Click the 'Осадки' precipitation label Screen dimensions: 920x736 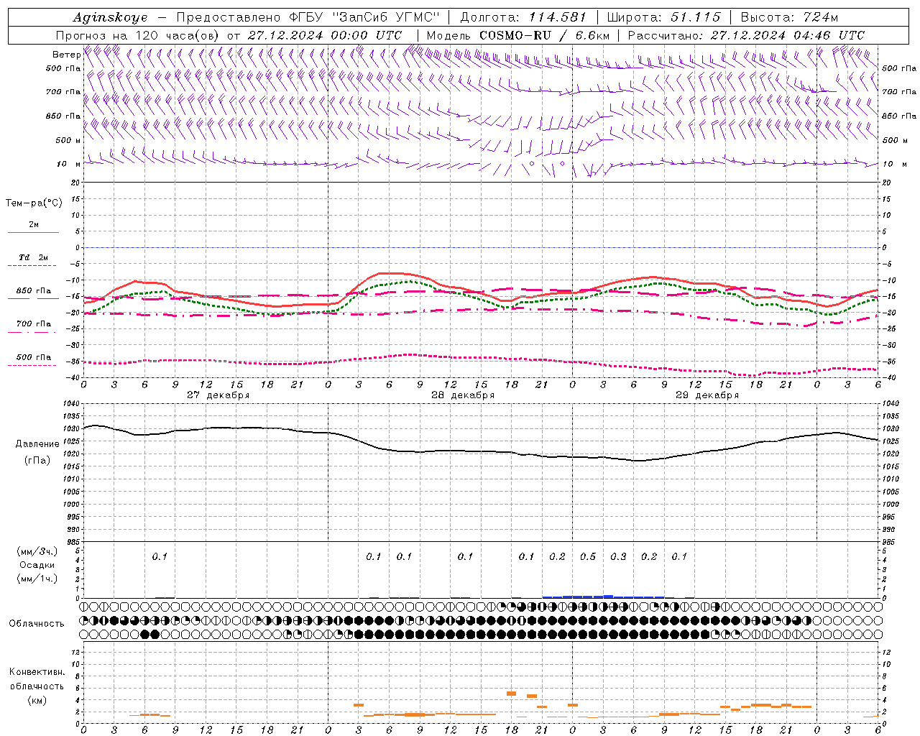pyautogui.click(x=37, y=565)
